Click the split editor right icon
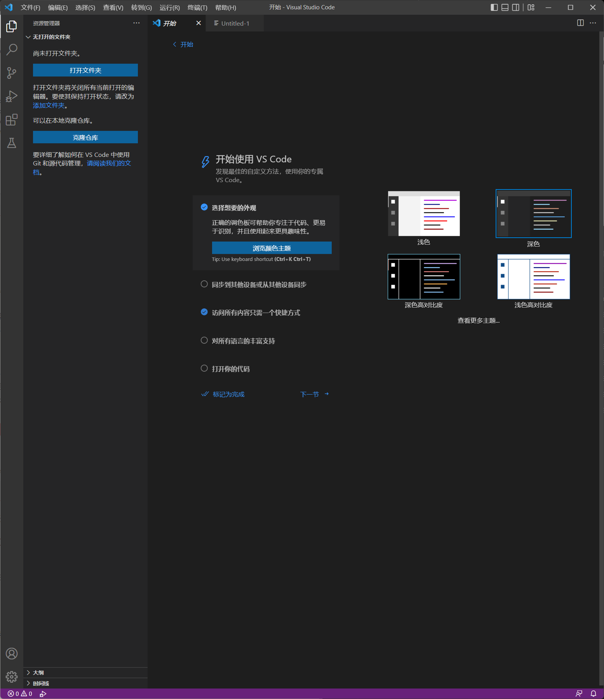This screenshot has width=604, height=699. 580,23
